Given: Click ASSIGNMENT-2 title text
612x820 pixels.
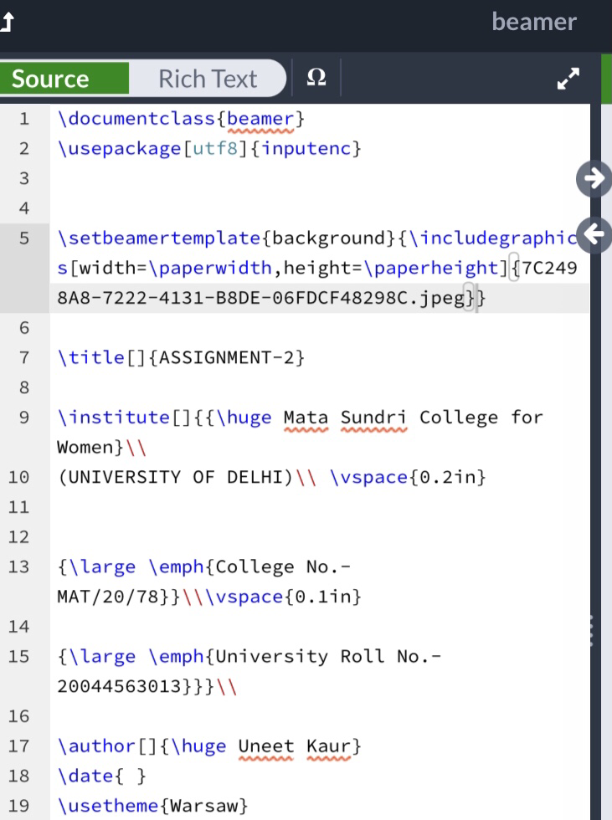Looking at the screenshot, I should pyautogui.click(x=227, y=357).
